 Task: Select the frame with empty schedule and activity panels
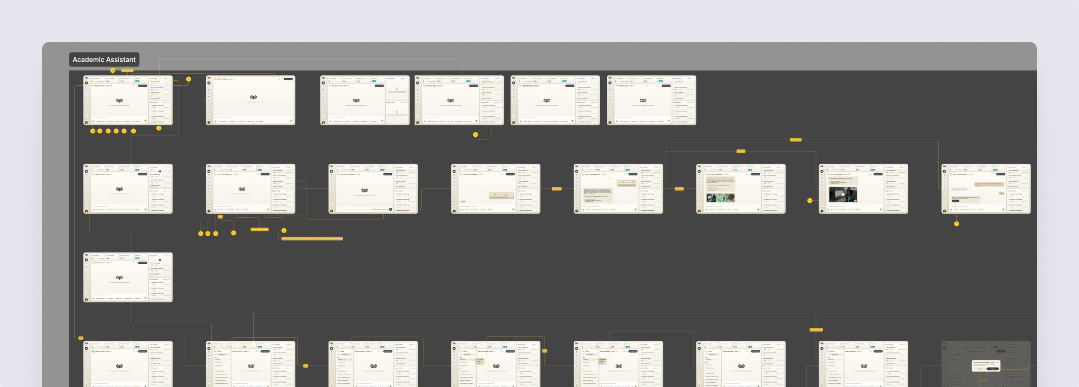coord(365,100)
